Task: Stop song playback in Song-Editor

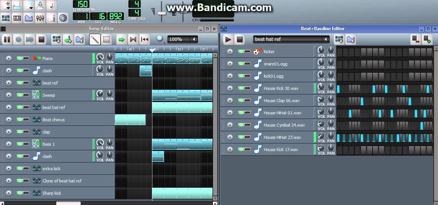Action: (41, 39)
